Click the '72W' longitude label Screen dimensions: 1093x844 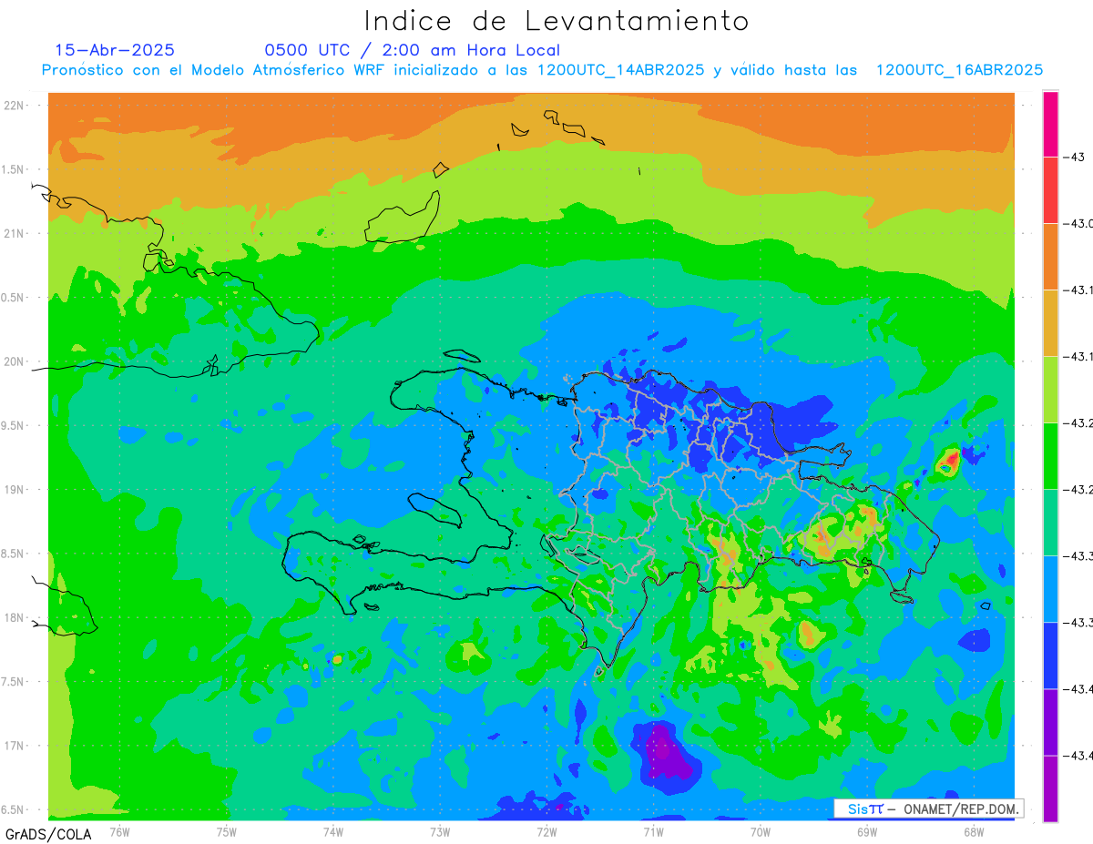pos(546,831)
